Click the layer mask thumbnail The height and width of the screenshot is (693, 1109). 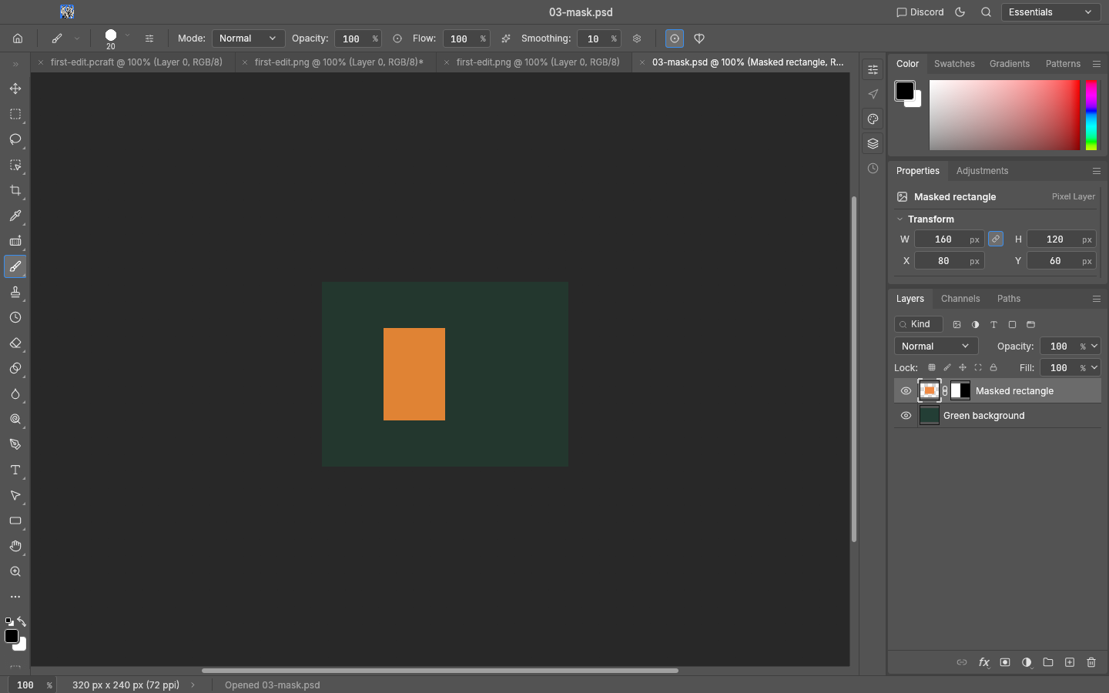(x=960, y=391)
